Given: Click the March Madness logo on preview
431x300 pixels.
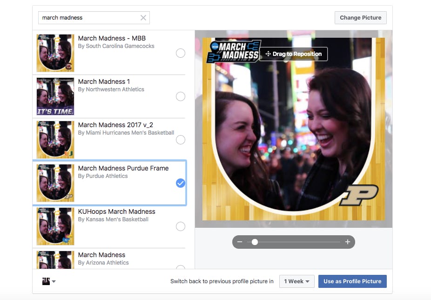Looking at the screenshot, I should (x=234, y=51).
